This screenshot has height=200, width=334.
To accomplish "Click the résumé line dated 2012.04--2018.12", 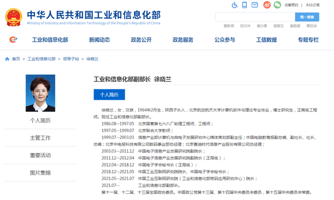I will [x=150, y=165].
